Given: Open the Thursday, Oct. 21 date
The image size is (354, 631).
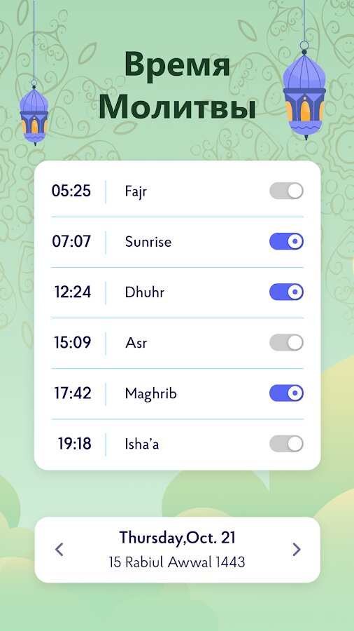Looking at the screenshot, I should point(177,538).
